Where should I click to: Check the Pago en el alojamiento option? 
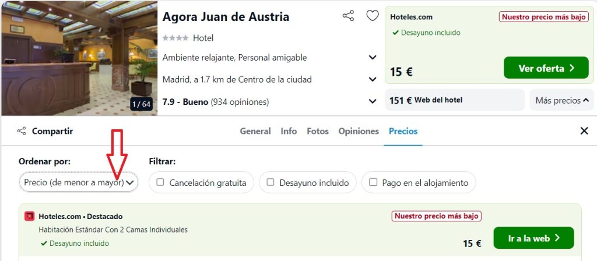pos(373,182)
